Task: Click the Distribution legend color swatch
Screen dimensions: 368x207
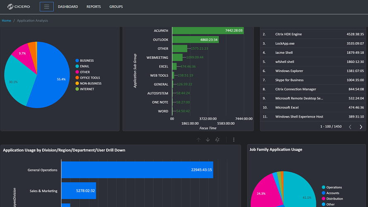Action: 323,199
